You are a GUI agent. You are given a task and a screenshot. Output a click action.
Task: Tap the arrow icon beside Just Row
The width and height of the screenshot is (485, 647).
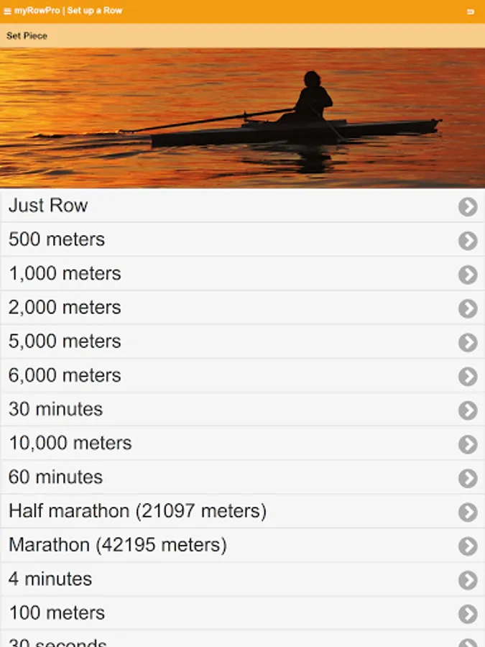pos(468,207)
